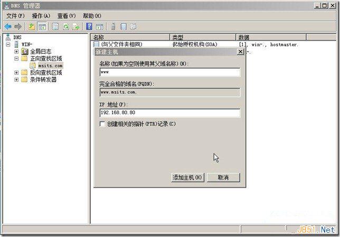Image resolution: width=340 pixels, height=237 pixels.
Task: Minimize the DNS 管理器 window
Action: click(317, 5)
